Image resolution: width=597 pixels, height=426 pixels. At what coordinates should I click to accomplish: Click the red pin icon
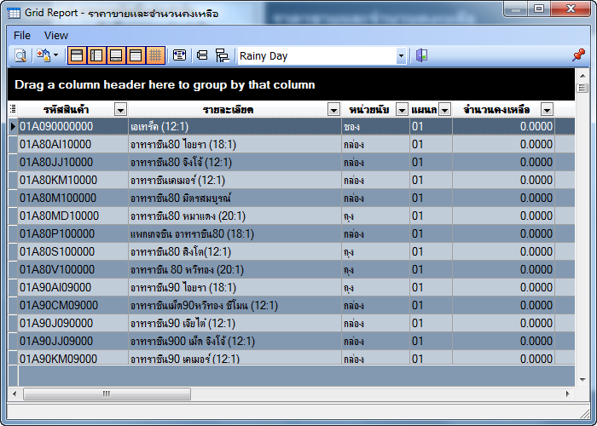pos(578,55)
